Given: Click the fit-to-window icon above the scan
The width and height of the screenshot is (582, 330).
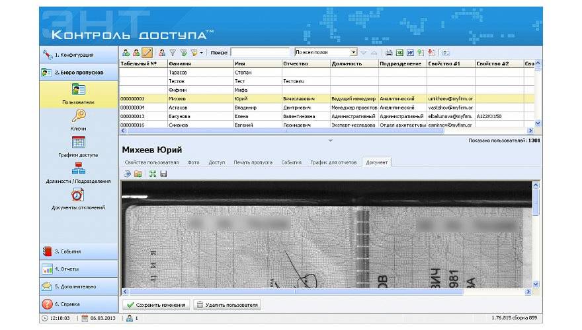Looking at the screenshot, I should pos(153,174).
